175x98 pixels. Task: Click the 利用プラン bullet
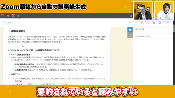(x=16, y=74)
